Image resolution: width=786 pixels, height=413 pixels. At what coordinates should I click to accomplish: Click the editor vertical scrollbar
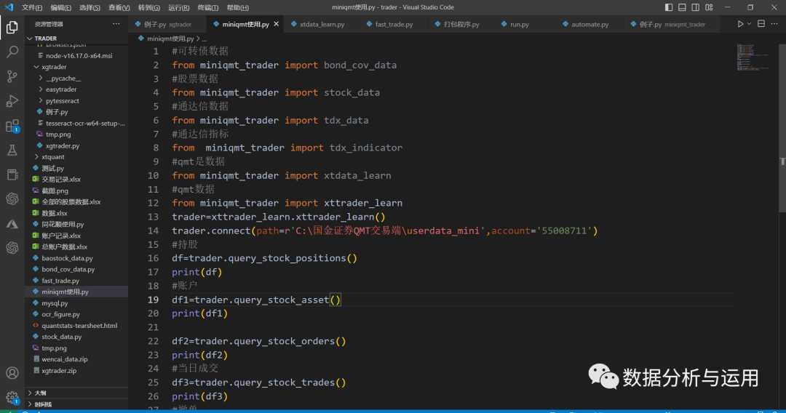782,128
